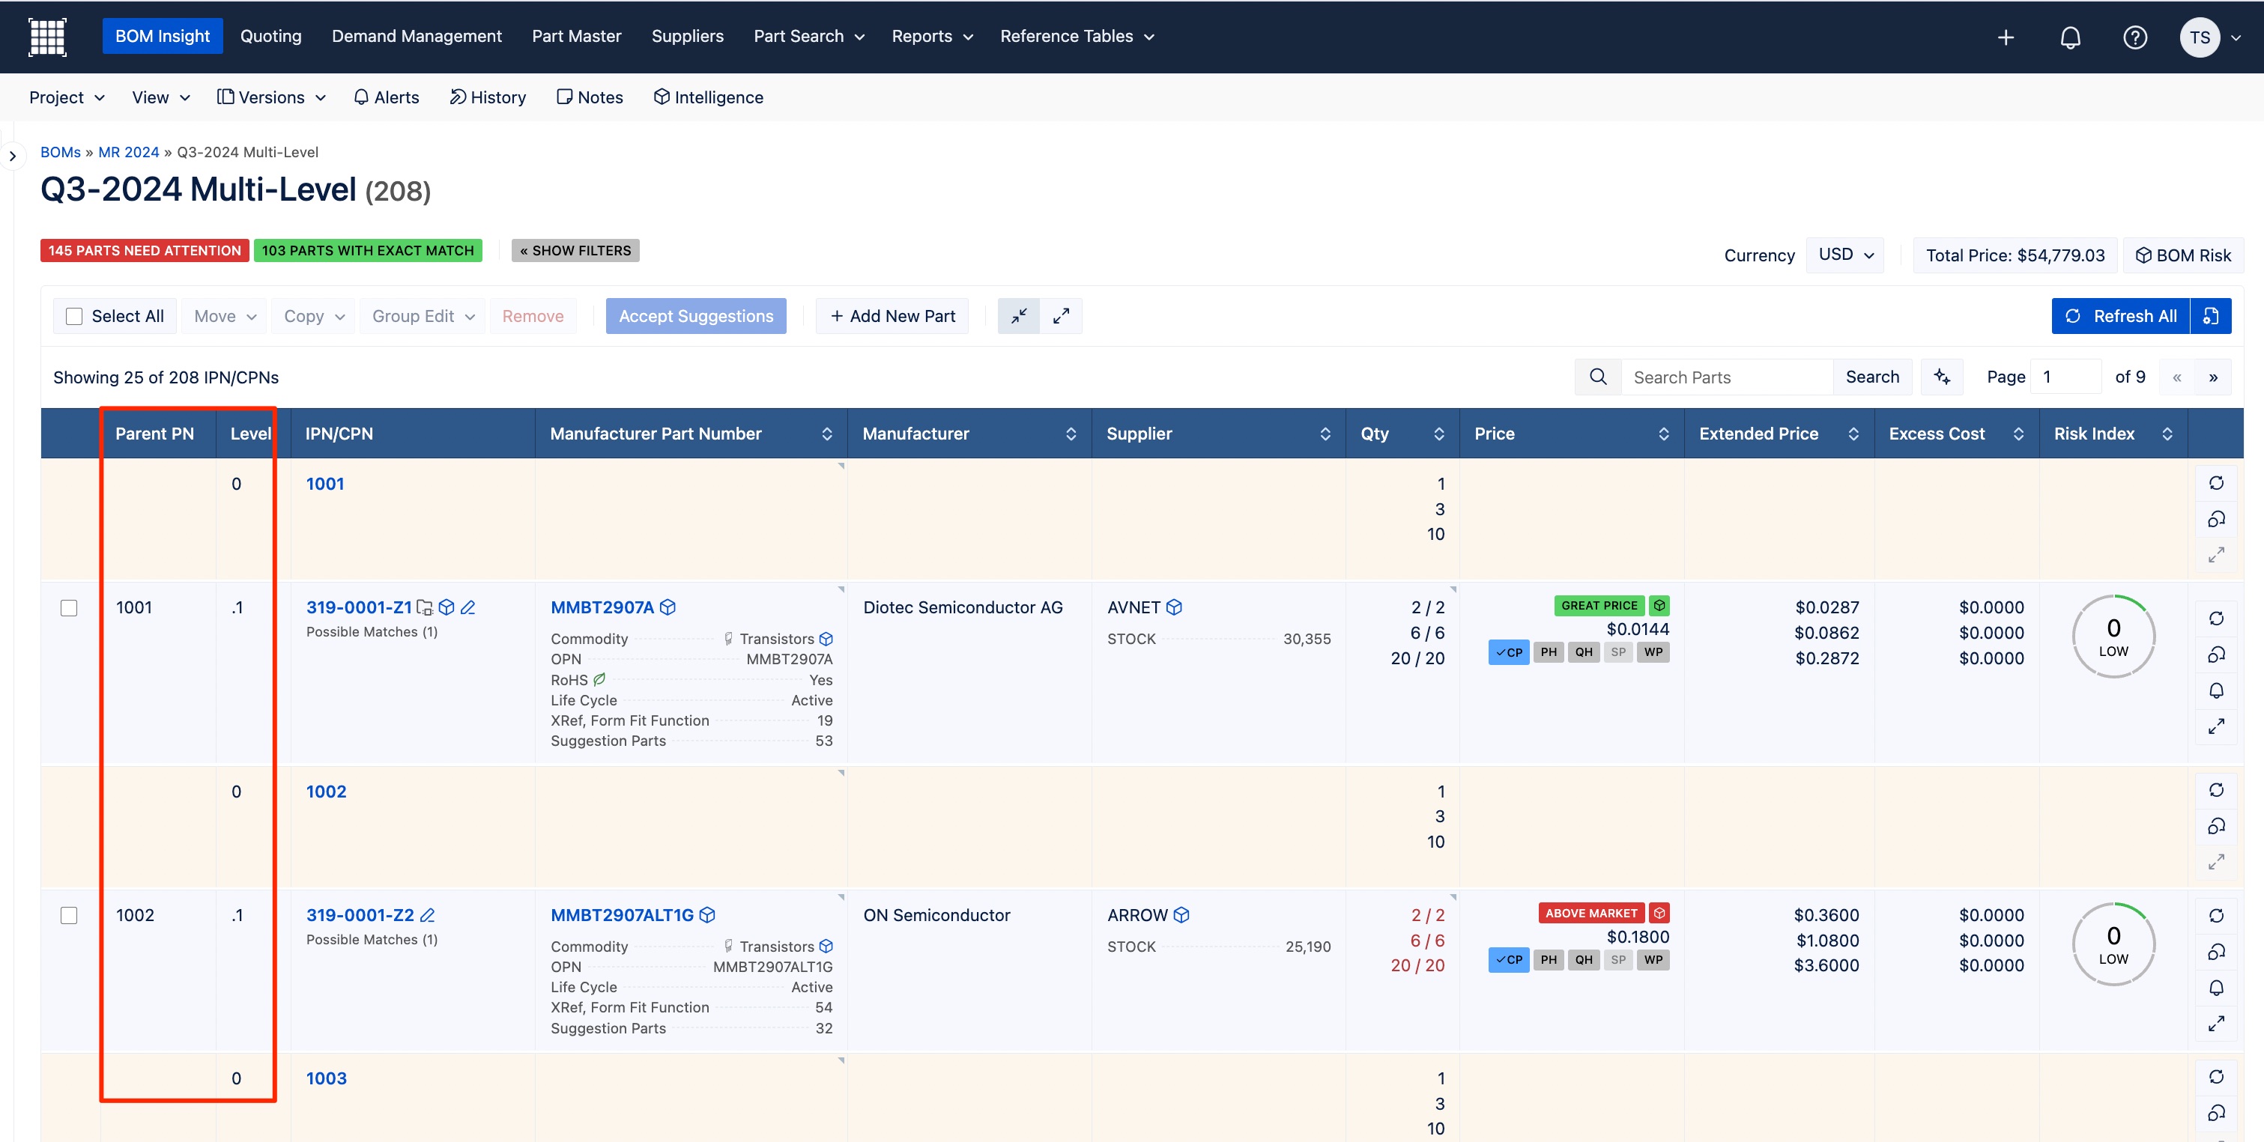Image resolution: width=2264 pixels, height=1142 pixels.
Task: Open the app grid launcher icon
Action: [47, 36]
